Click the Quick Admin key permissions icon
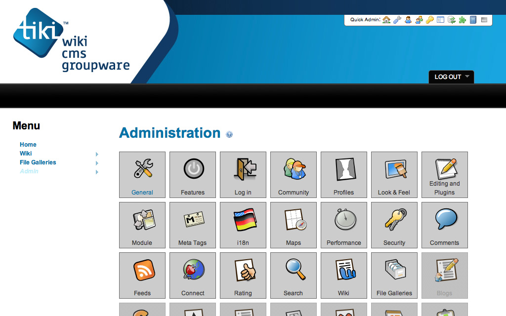Image resolution: width=506 pixels, height=316 pixels. (x=430, y=20)
